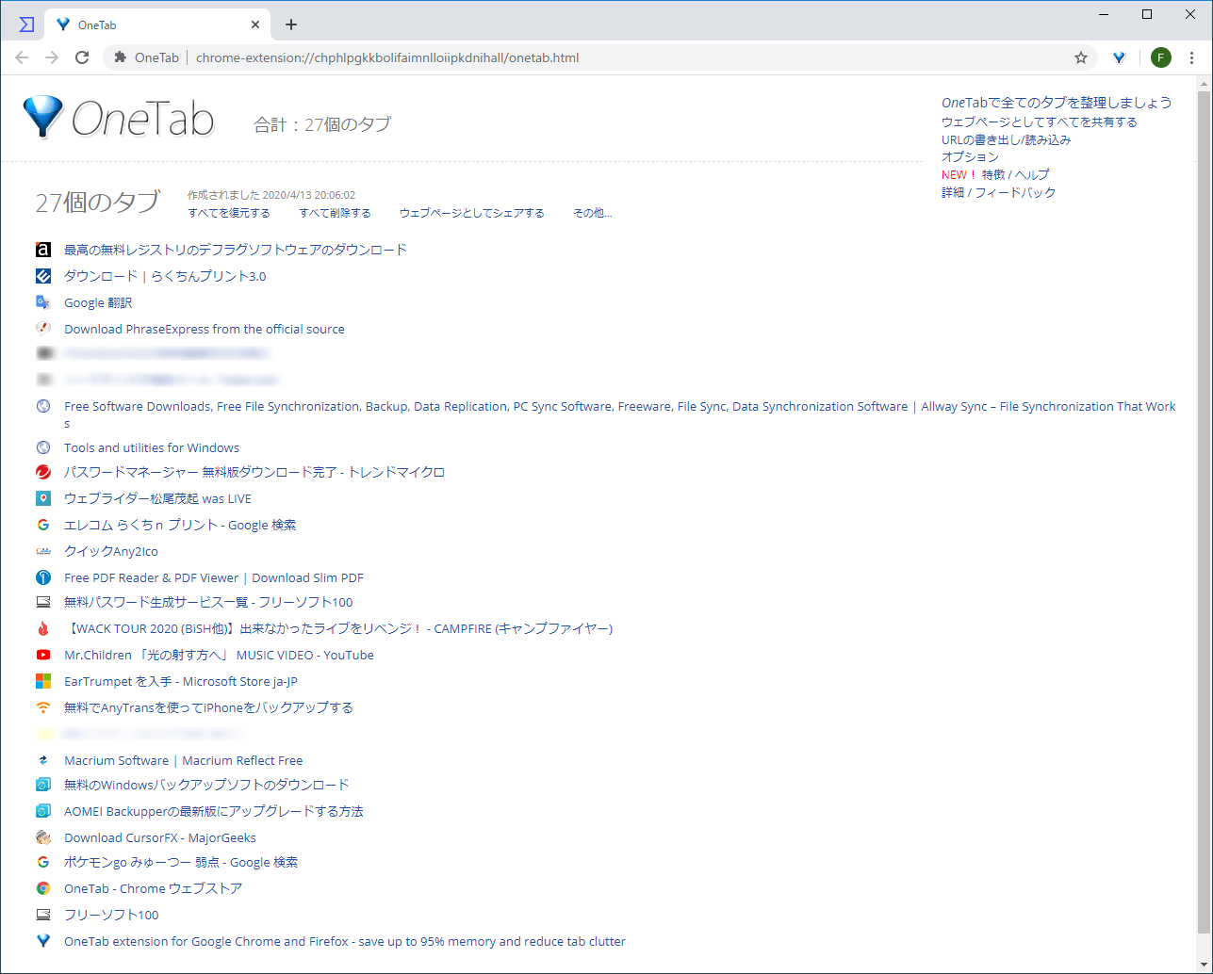Open OneTab extension for Google Chrome and Firefox link
The image size is (1213, 974).
pyautogui.click(x=345, y=941)
